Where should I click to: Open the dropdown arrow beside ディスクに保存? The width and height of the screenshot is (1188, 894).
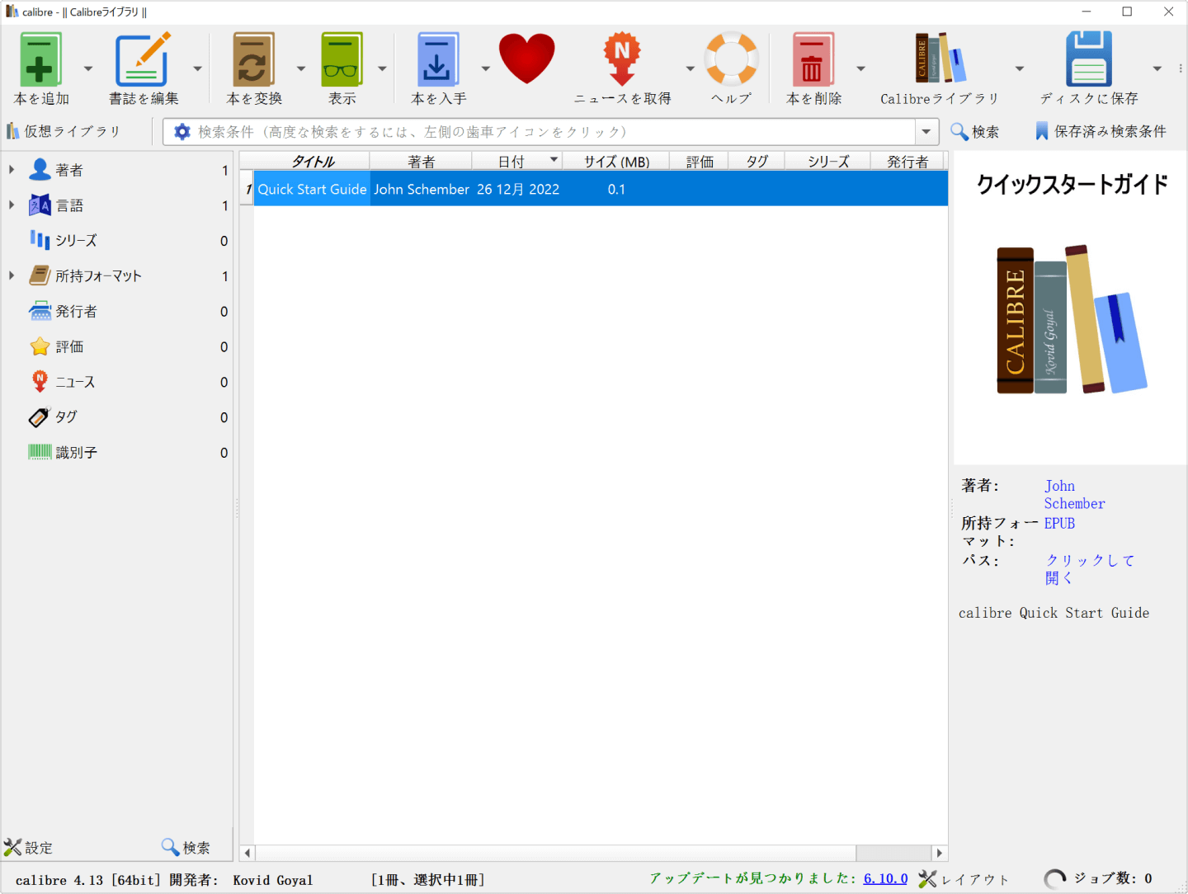[x=1157, y=68]
